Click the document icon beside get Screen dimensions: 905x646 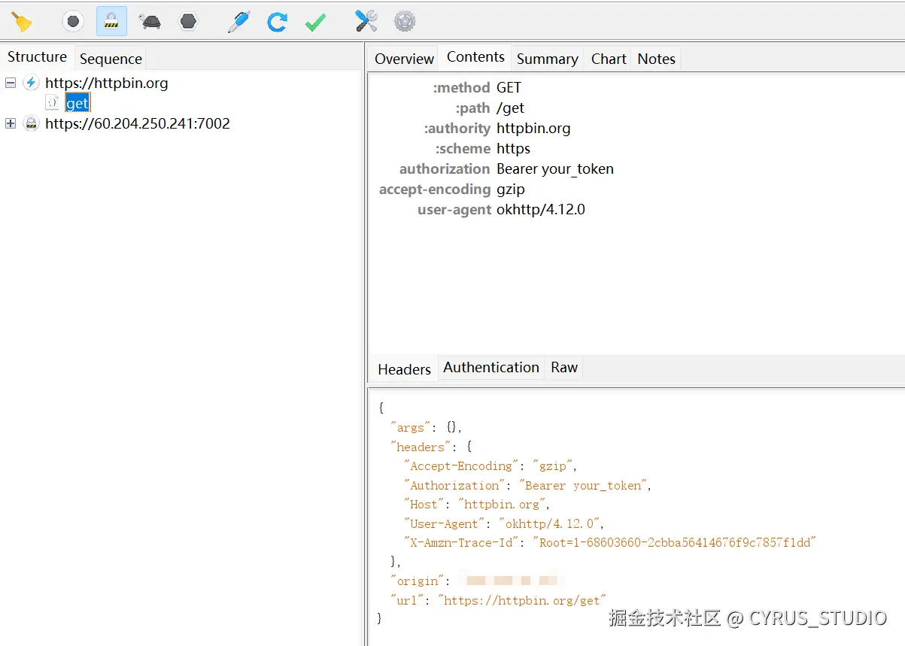coord(52,103)
